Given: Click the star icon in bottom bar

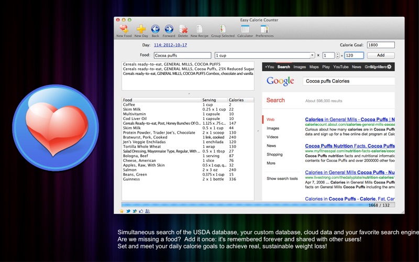Looking at the screenshot, I should click(x=122, y=211).
